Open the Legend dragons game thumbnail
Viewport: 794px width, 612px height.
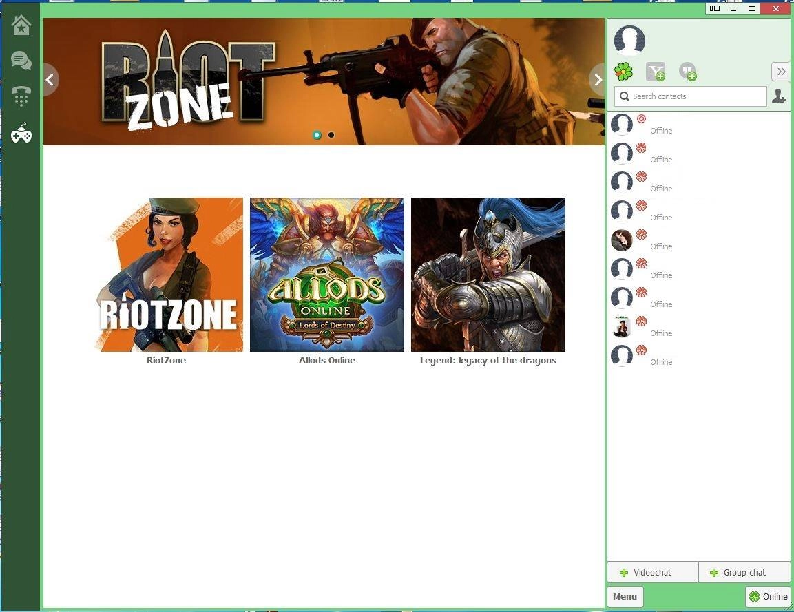point(488,275)
